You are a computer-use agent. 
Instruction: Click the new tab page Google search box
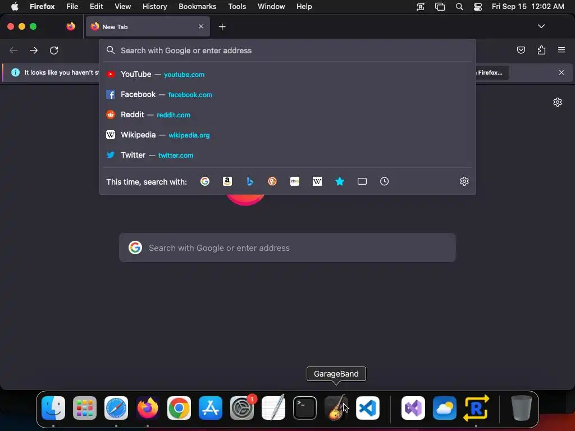coord(287,247)
